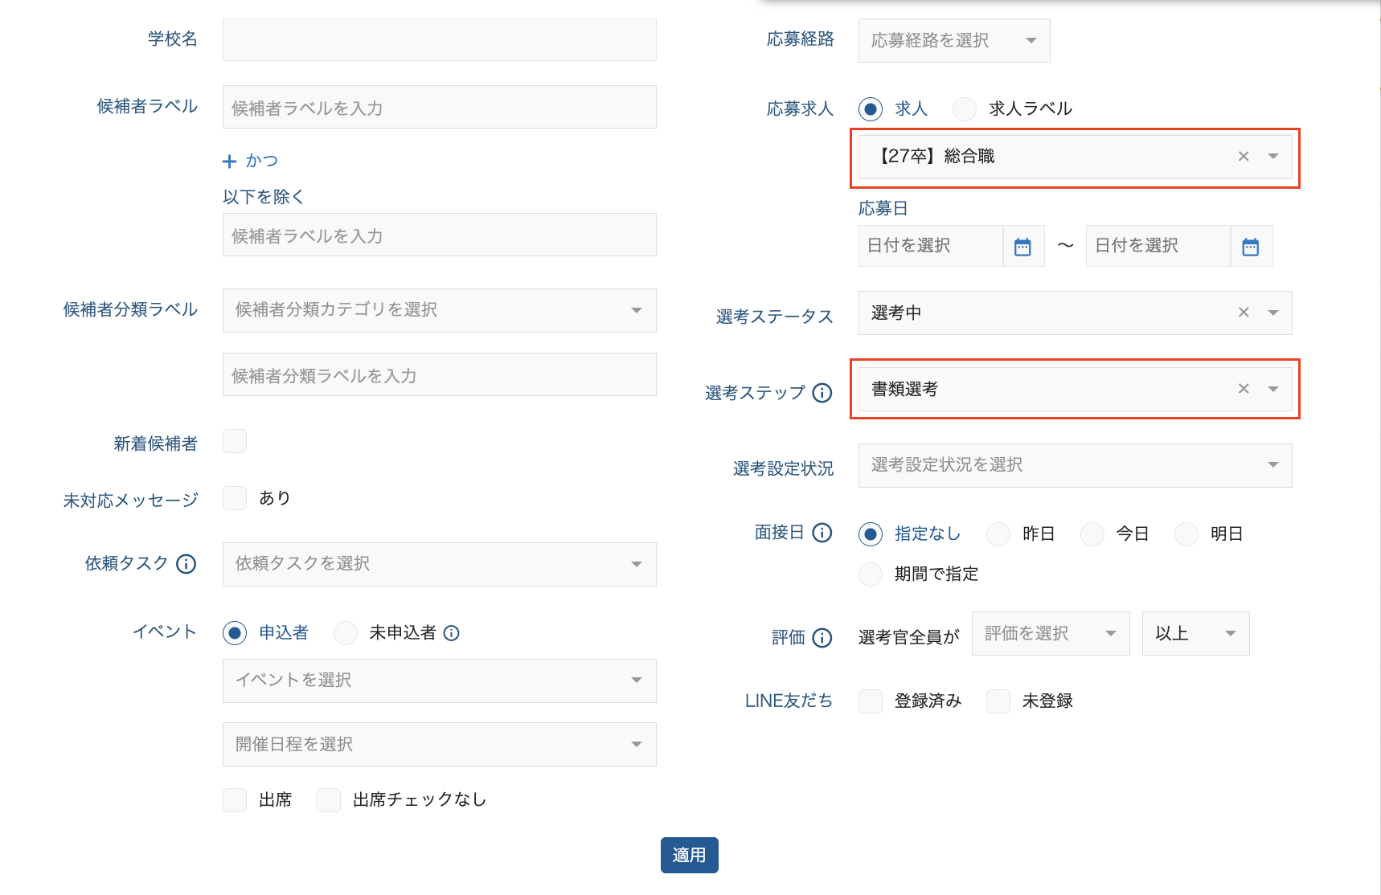1381x895 pixels.
Task: Open the application start date calendar picker
Action: tap(1022, 247)
